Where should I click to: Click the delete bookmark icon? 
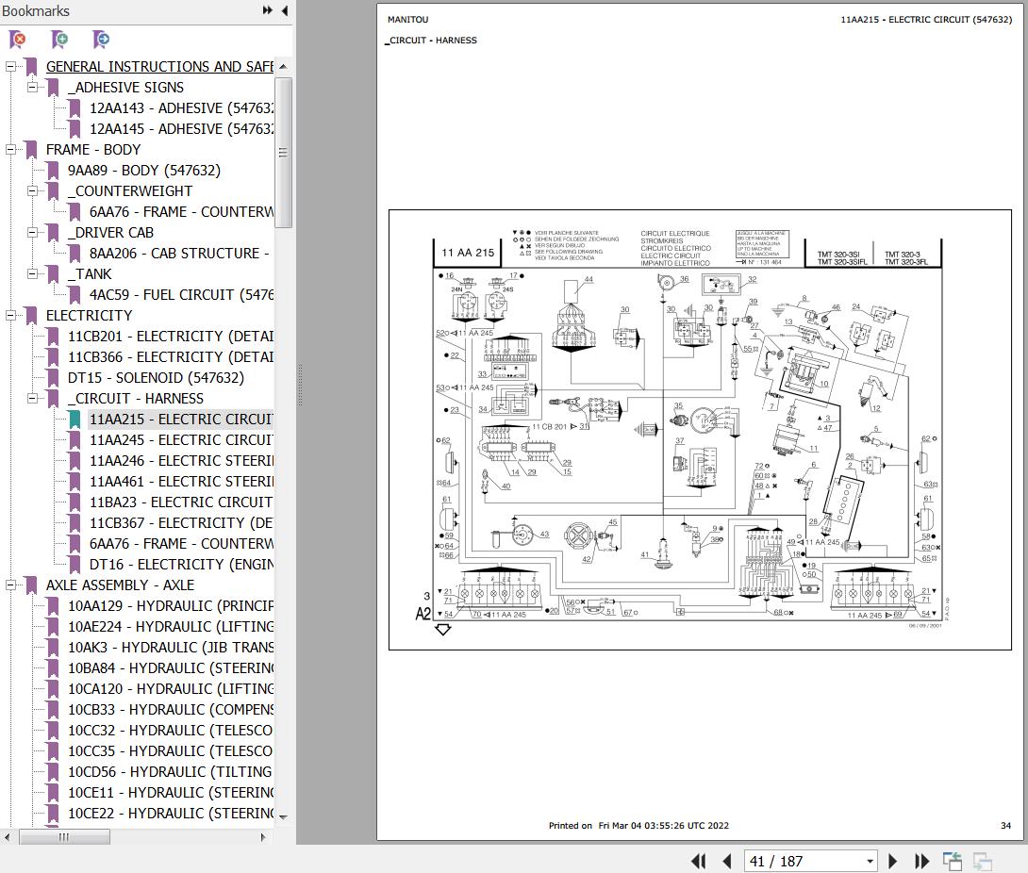point(17,40)
